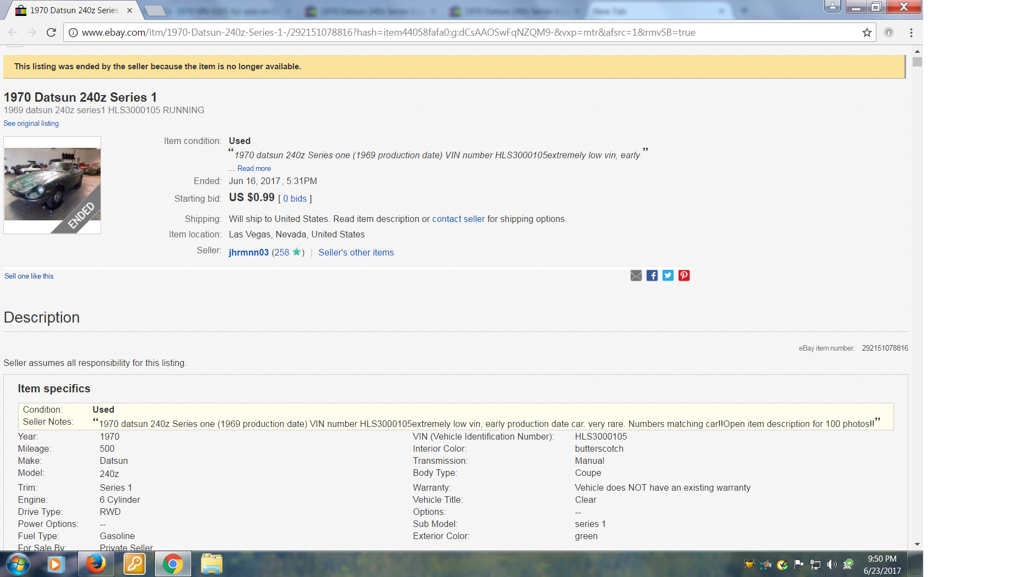The width and height of the screenshot is (1033, 577).
Task: Open Windows Explorer folder from taskbar
Action: pyautogui.click(x=212, y=564)
